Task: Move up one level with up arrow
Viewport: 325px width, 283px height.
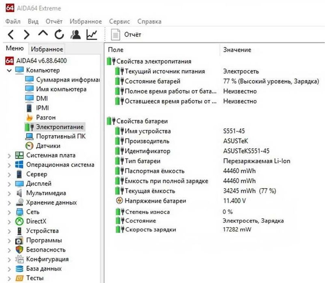Action: coord(43,33)
